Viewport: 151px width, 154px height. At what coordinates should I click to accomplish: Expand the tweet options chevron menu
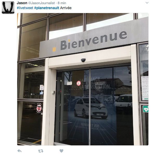[x=147, y=3]
